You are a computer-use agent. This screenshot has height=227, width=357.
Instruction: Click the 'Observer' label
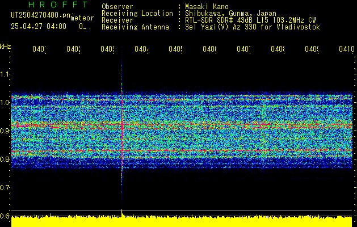coord(117,7)
